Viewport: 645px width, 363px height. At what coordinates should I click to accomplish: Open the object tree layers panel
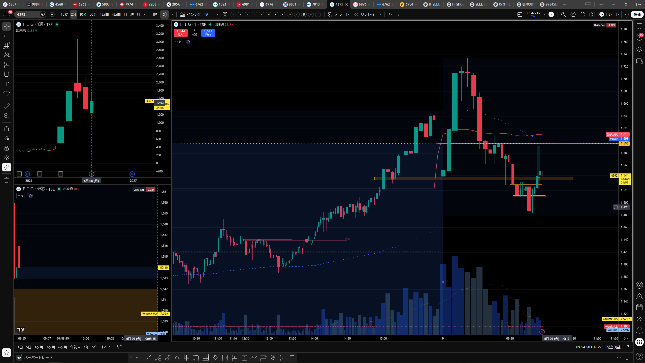[x=639, y=49]
